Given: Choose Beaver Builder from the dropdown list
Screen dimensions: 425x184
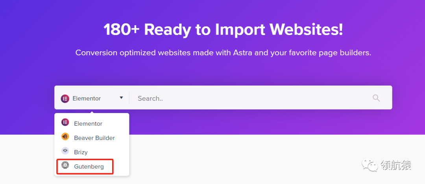Looking at the screenshot, I should [x=94, y=138].
